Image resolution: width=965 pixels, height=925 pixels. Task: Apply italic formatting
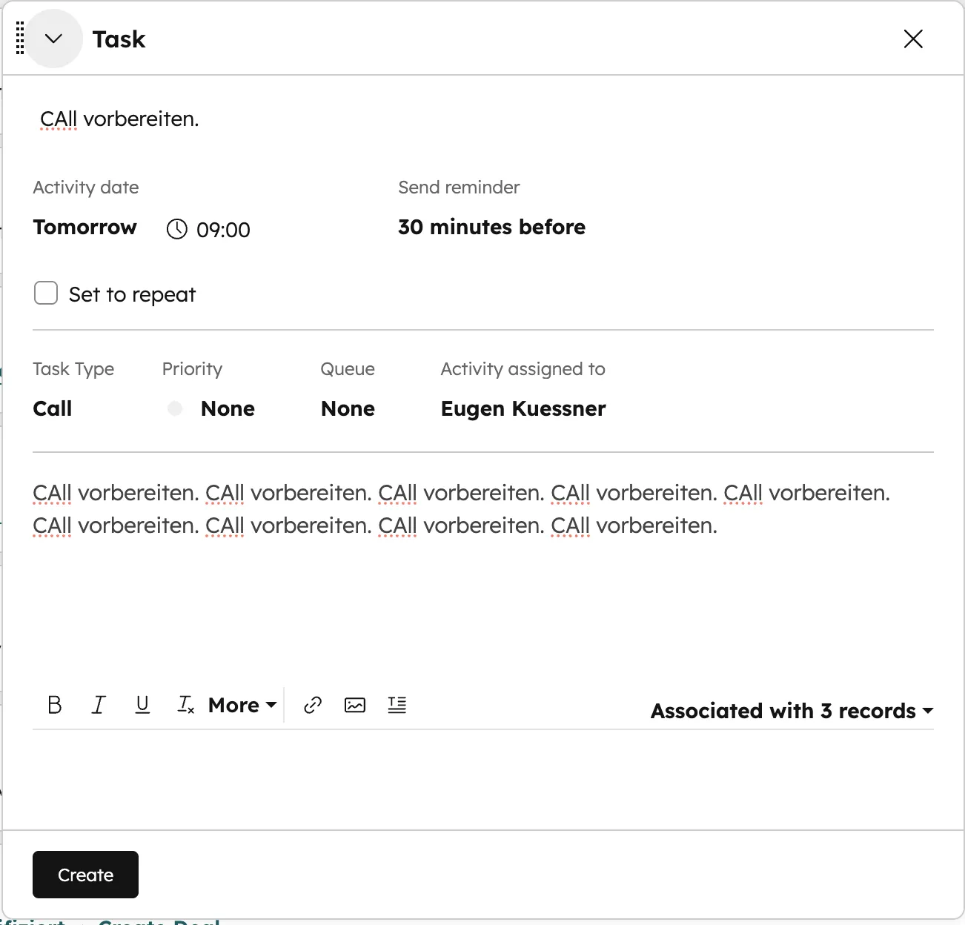point(99,705)
